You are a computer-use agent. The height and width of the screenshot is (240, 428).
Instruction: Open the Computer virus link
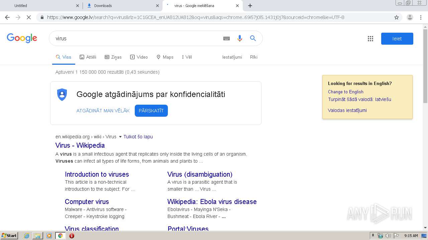(87, 202)
